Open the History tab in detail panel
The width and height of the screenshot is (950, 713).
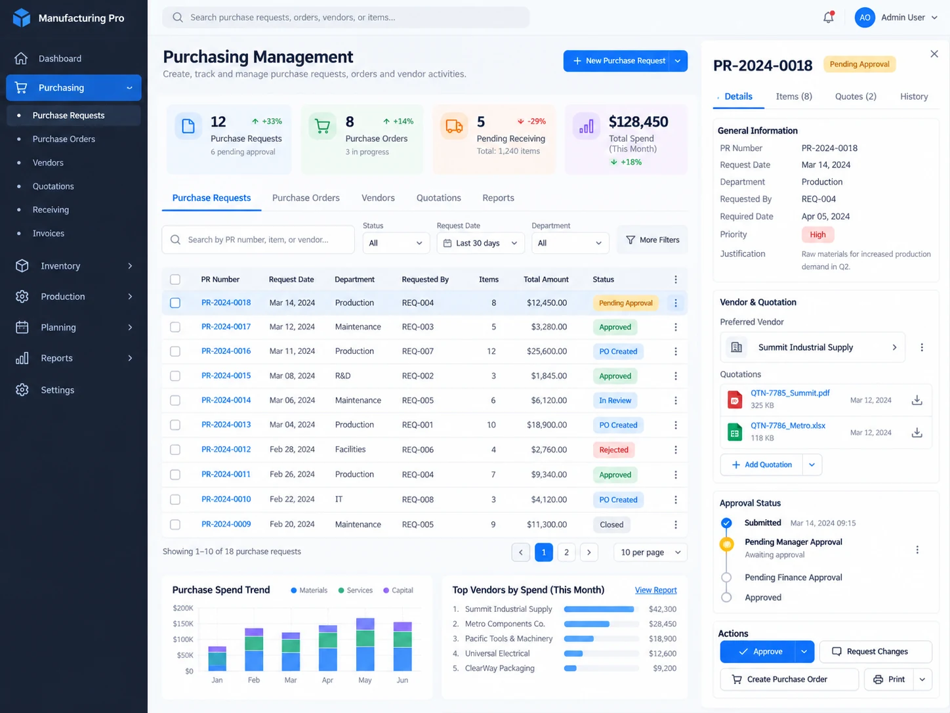pos(914,97)
